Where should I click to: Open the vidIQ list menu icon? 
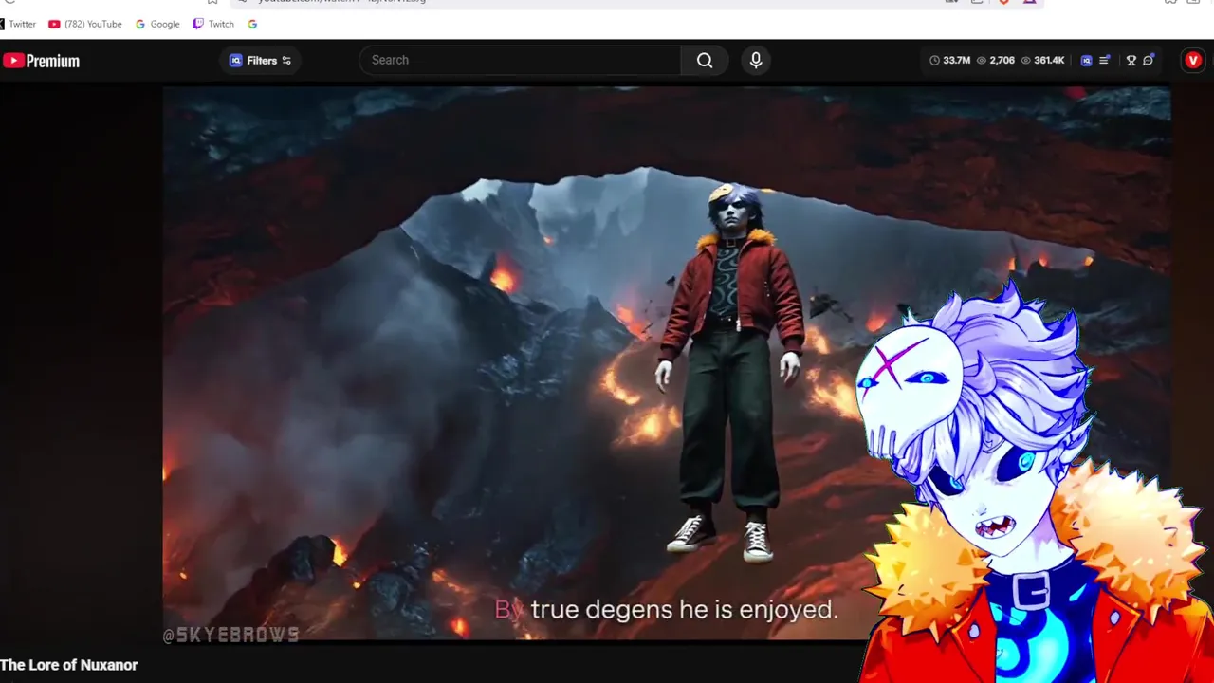(1105, 61)
